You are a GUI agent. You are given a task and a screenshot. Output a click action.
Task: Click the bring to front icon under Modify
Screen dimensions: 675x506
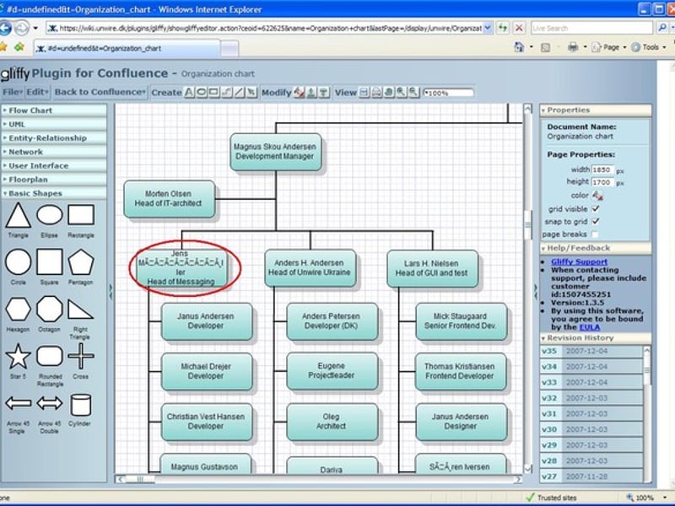coord(311,92)
